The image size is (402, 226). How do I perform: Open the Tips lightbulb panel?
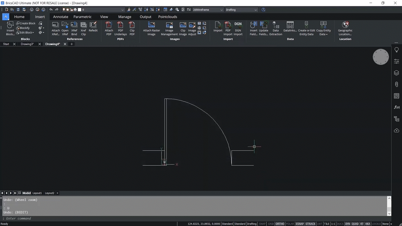pyautogui.click(x=397, y=50)
